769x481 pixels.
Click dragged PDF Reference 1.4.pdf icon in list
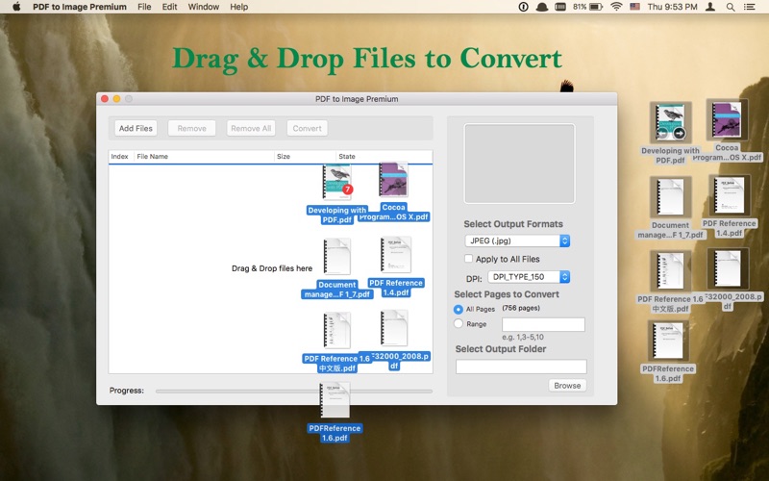pos(396,255)
